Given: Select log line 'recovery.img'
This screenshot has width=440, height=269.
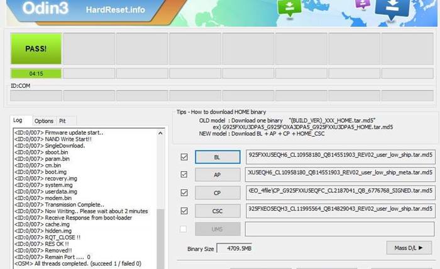Looking at the screenshot, I should [46, 179].
